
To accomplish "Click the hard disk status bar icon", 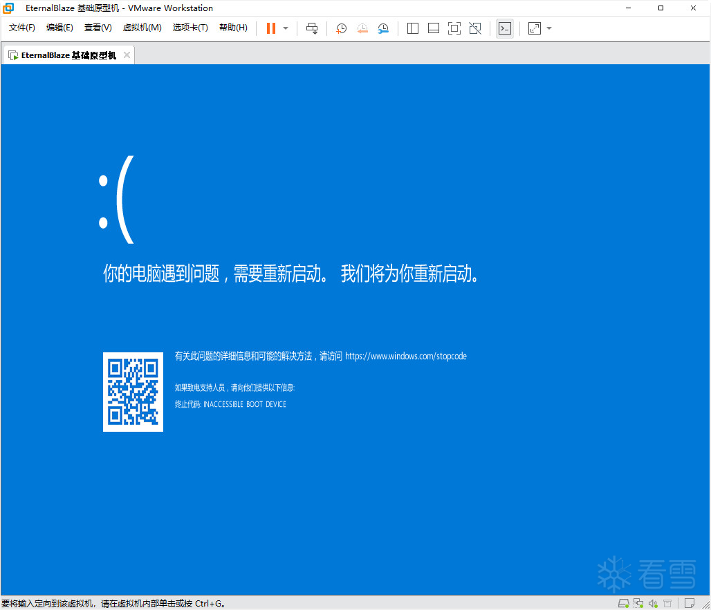I will point(623,603).
